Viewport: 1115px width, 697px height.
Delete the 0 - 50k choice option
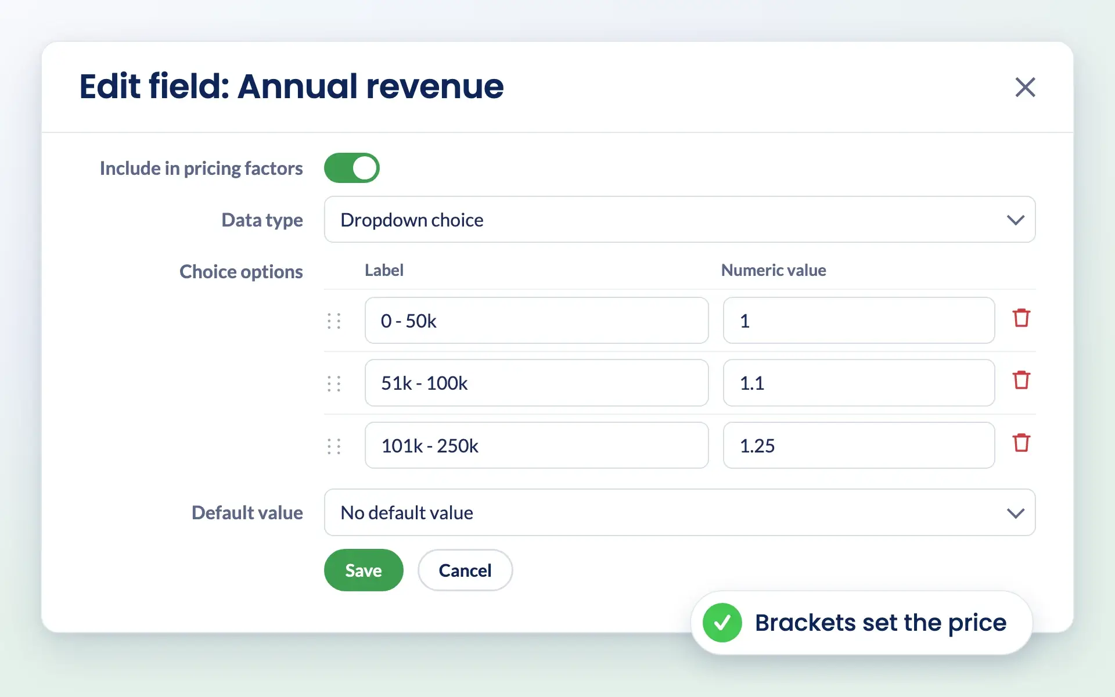click(x=1021, y=318)
